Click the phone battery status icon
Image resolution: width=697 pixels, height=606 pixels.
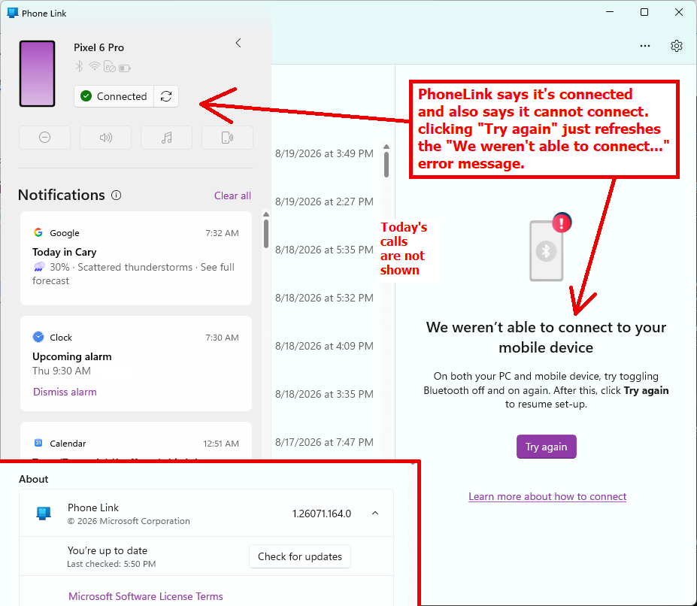[x=125, y=68]
